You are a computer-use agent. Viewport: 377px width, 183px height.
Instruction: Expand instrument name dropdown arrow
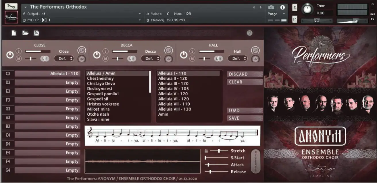pyautogui.click(x=26, y=7)
